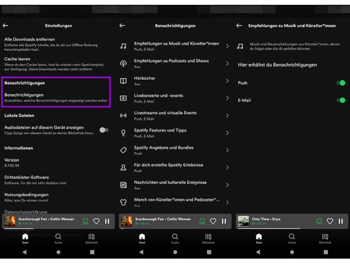Open Scarborough Fair album art, Einstellungen screen

[x=10, y=221]
